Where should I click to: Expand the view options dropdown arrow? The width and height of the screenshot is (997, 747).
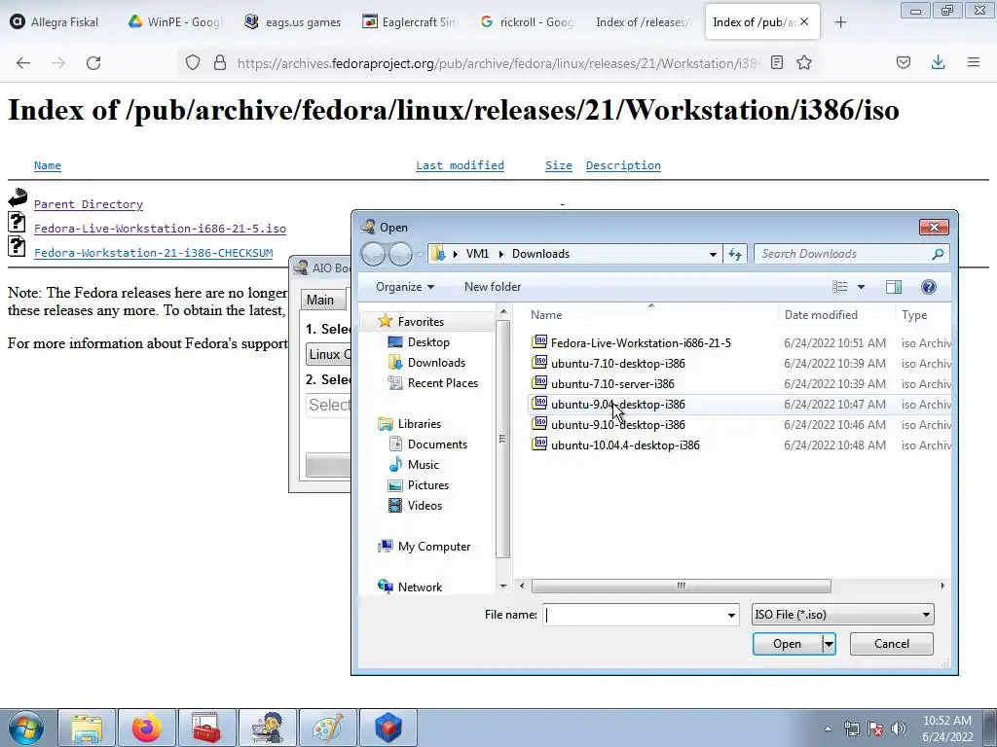tap(861, 287)
